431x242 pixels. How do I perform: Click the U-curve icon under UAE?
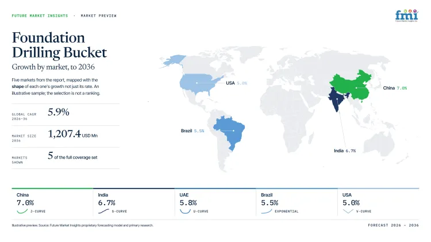185,211
